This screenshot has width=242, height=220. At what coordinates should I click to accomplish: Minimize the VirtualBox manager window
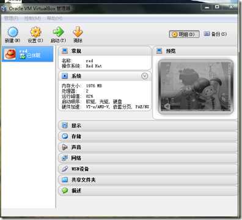(207, 7)
